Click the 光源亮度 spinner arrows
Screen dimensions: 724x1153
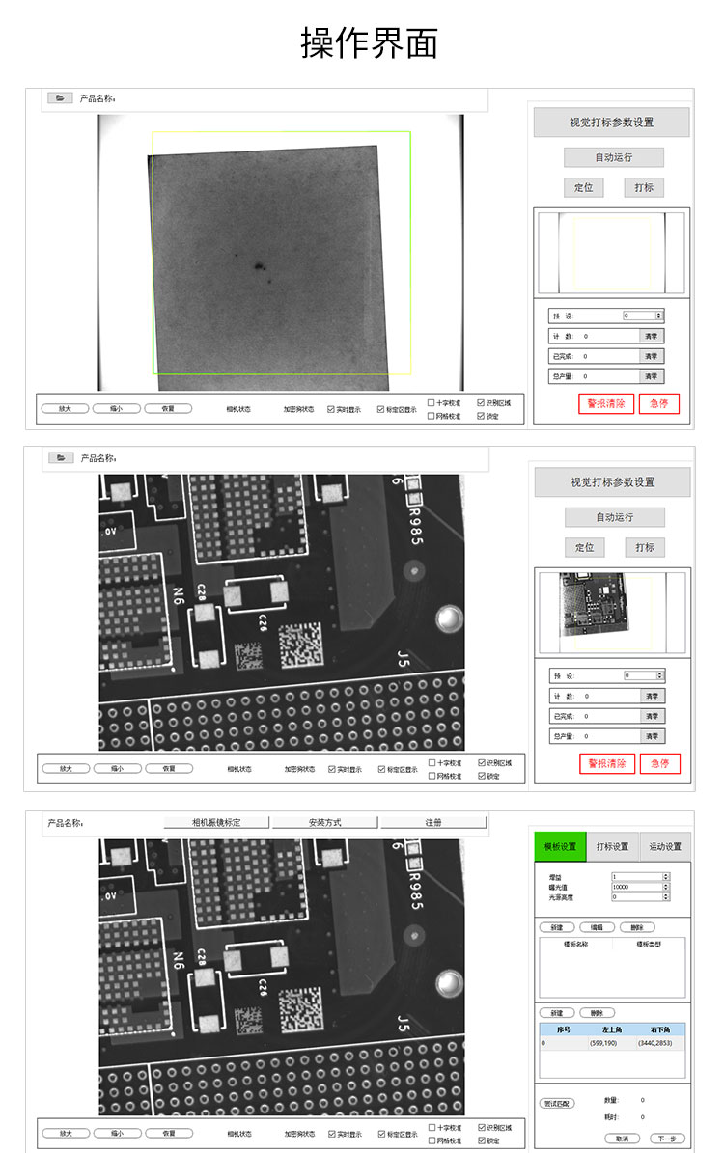[665, 896]
